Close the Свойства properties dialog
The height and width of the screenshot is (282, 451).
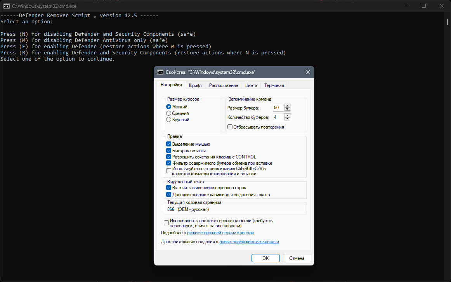pyautogui.click(x=308, y=72)
